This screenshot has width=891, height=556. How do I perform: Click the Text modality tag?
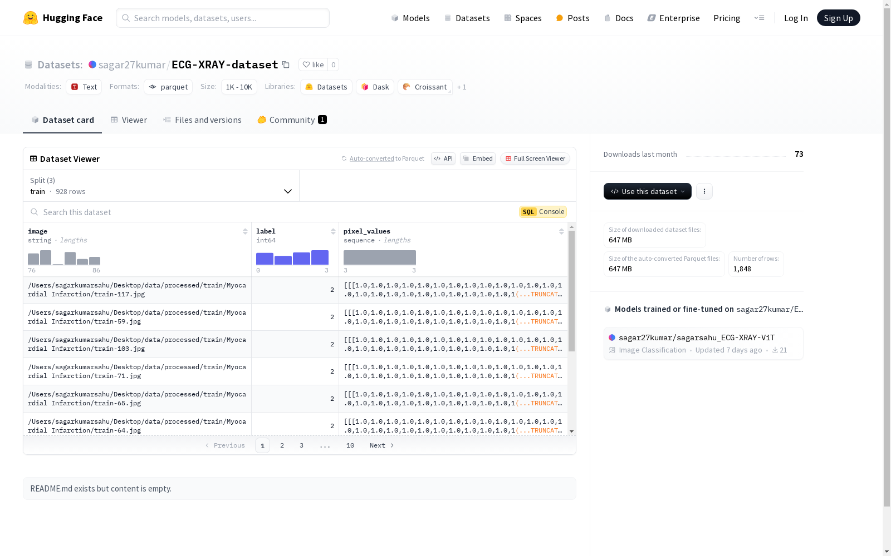tap(84, 87)
